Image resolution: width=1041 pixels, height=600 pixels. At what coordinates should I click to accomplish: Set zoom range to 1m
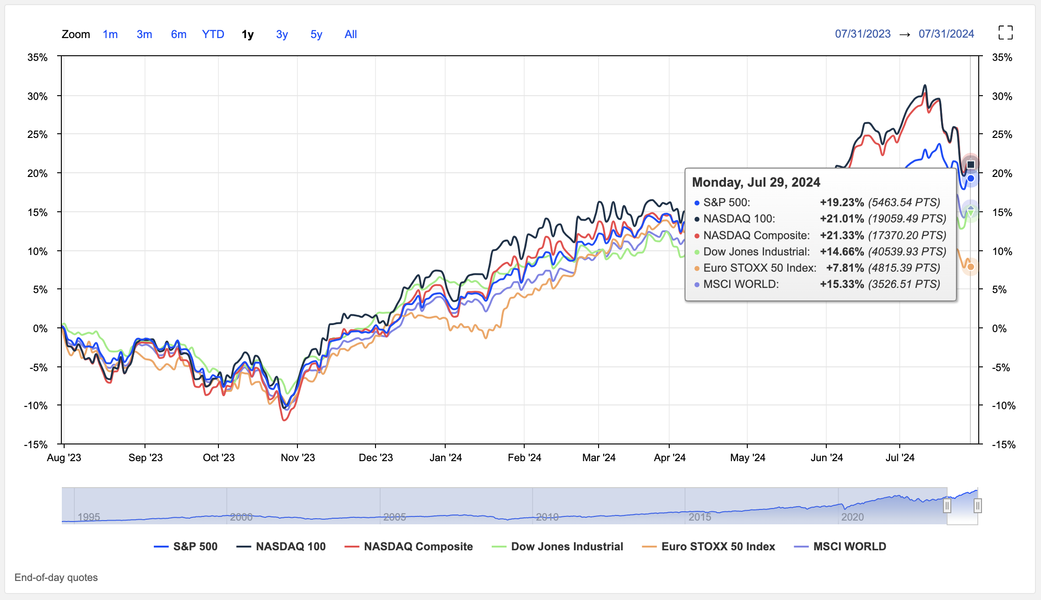click(110, 34)
